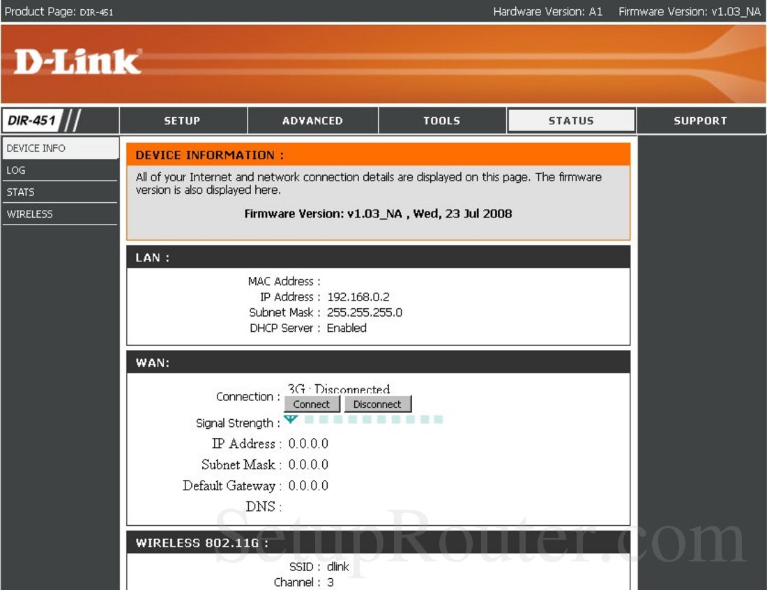Click the MAC Address label

coord(284,281)
